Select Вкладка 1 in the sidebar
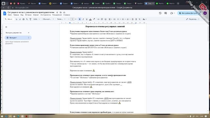Viewport: 210px width, 118px height. [18, 38]
